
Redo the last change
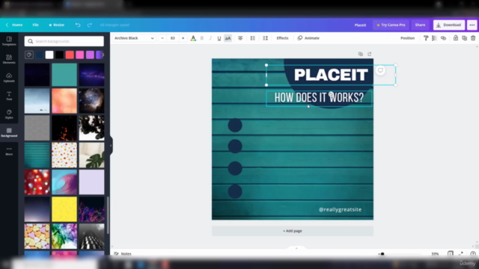coord(90,25)
